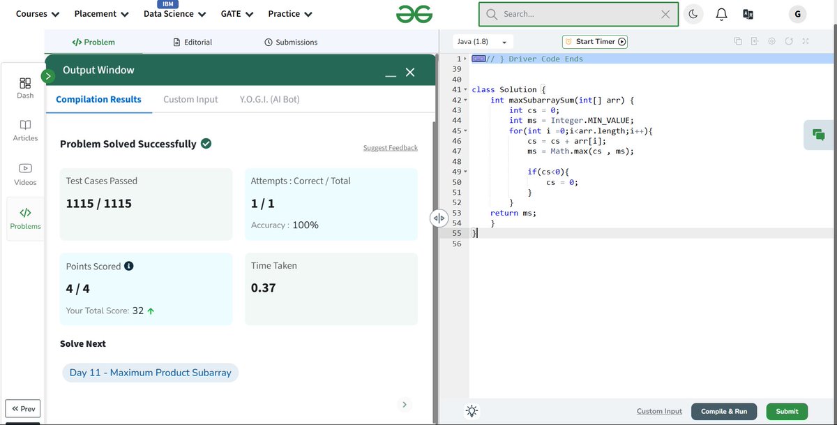Select the Y.O.G.I. (AI Bot) tab

[269, 99]
